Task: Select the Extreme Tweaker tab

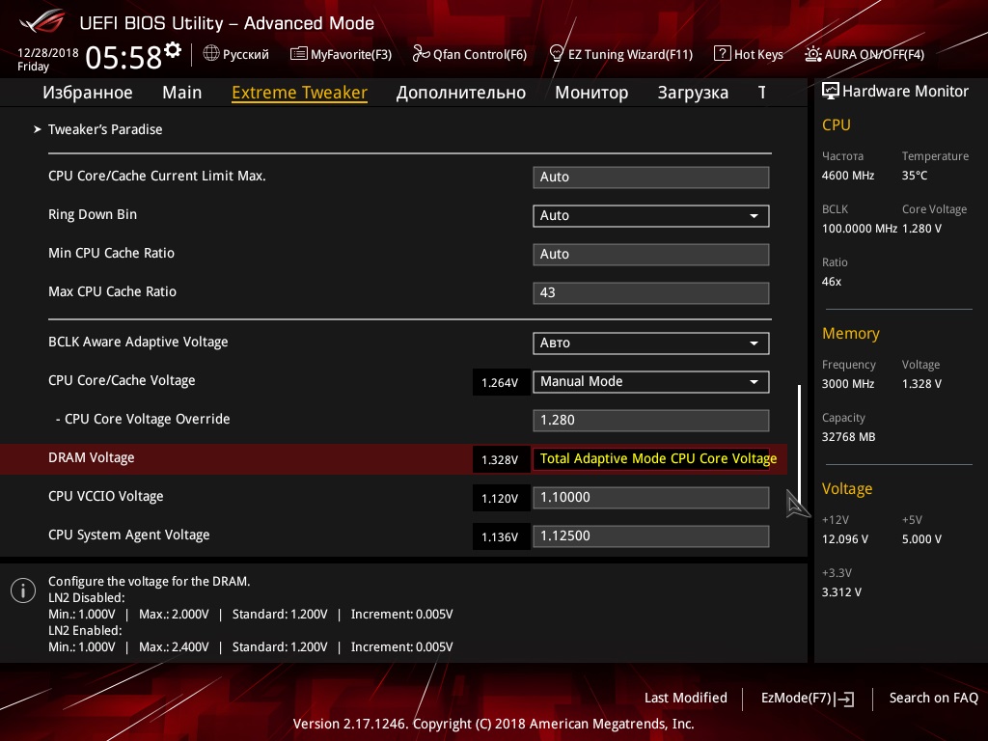Action: tap(299, 93)
